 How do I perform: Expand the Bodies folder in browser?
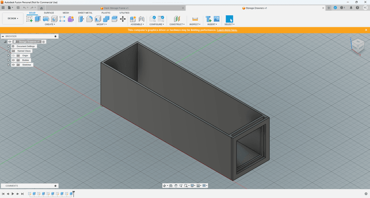pyautogui.click(x=8, y=60)
